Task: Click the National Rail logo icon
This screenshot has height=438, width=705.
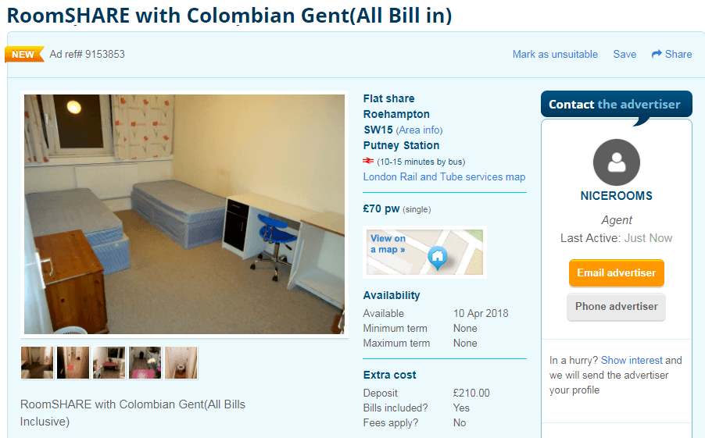Action: tap(368, 162)
